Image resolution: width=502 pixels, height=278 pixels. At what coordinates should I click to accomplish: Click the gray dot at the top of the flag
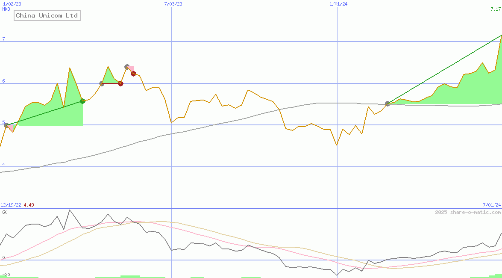(126, 66)
